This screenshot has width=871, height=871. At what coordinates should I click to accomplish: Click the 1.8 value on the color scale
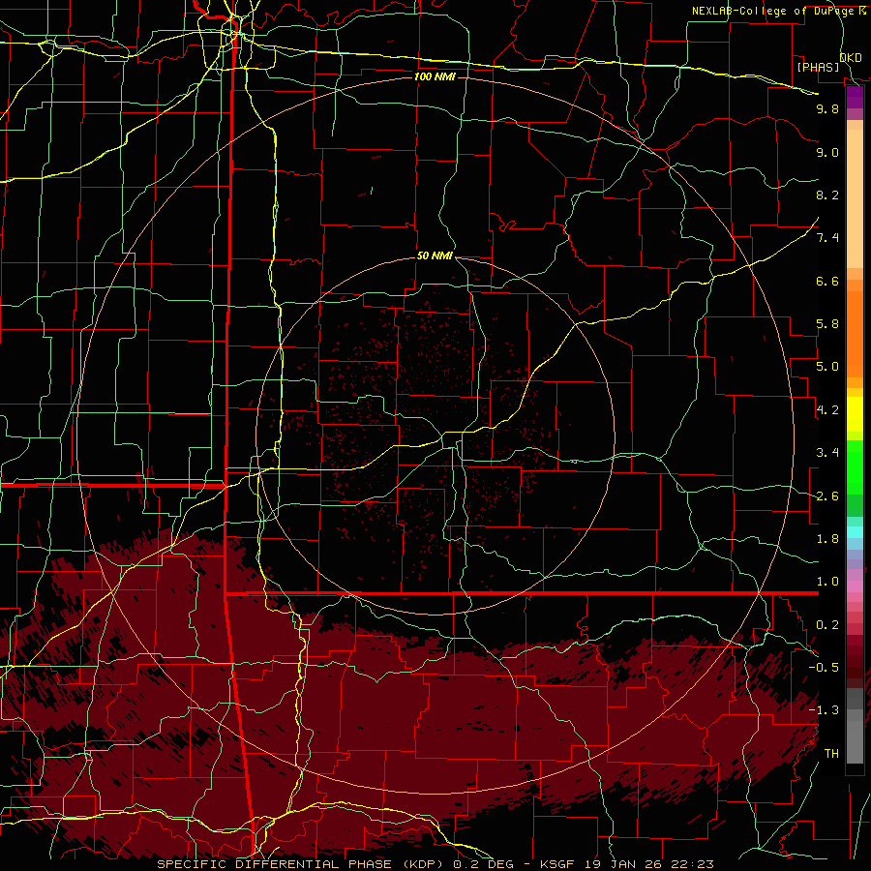[x=827, y=539]
